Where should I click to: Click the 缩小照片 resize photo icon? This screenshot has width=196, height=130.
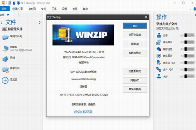[159, 42]
